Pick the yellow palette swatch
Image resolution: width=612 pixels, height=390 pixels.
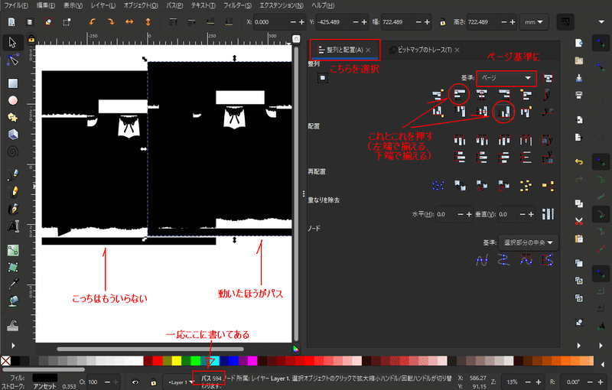177,361
